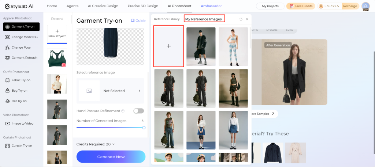Click the 536372.5 credits balance

[331, 6]
